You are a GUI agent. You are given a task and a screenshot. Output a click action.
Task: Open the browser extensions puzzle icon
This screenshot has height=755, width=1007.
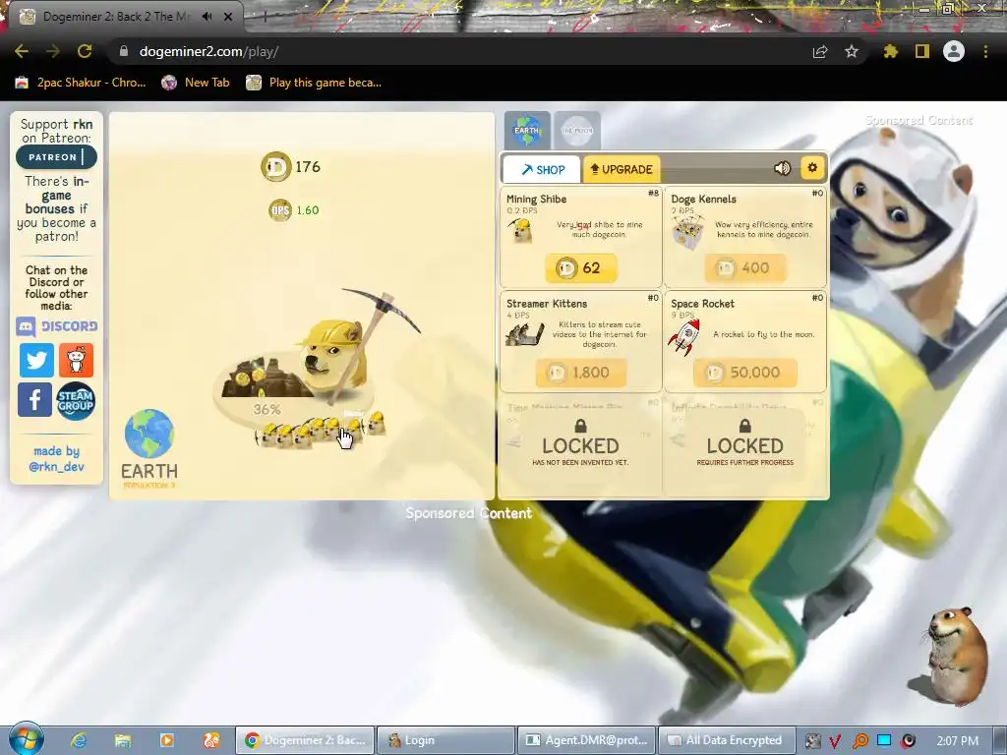point(891,51)
